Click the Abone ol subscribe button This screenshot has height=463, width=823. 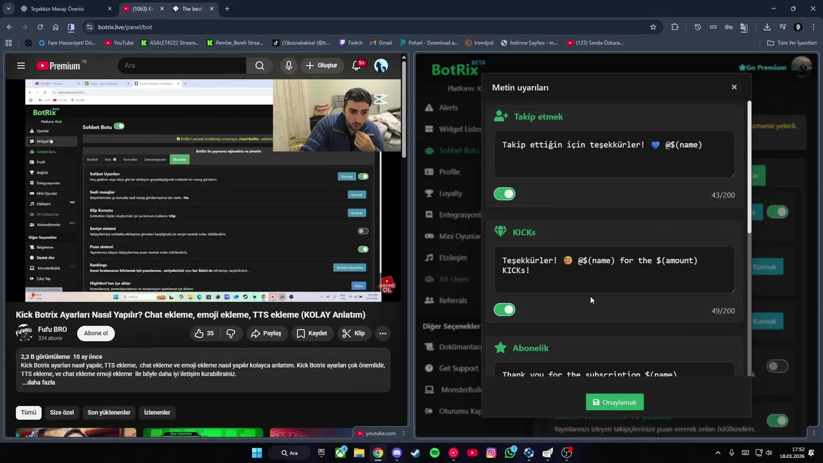pyautogui.click(x=96, y=333)
